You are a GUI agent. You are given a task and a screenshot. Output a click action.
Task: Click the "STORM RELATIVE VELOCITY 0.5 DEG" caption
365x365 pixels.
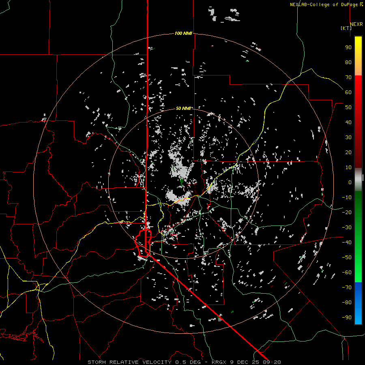coord(144,362)
